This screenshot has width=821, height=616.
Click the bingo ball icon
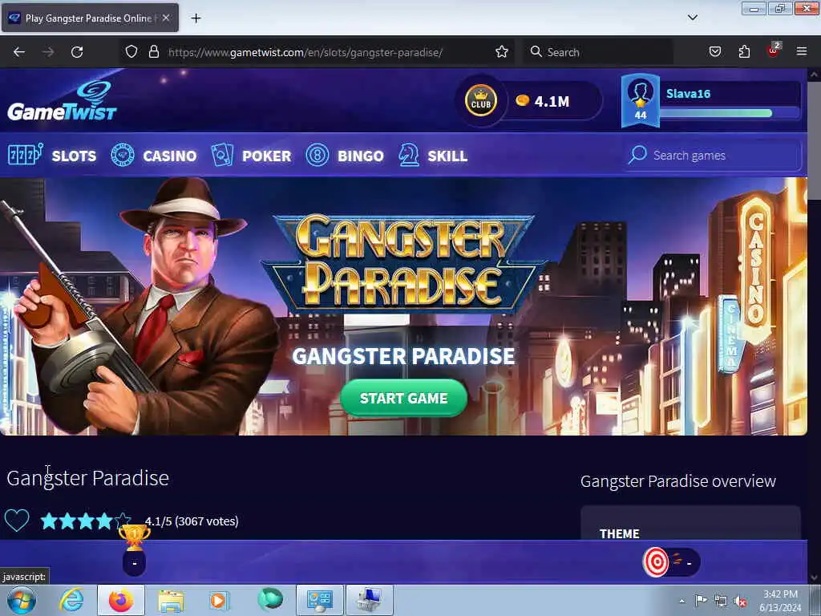317,156
